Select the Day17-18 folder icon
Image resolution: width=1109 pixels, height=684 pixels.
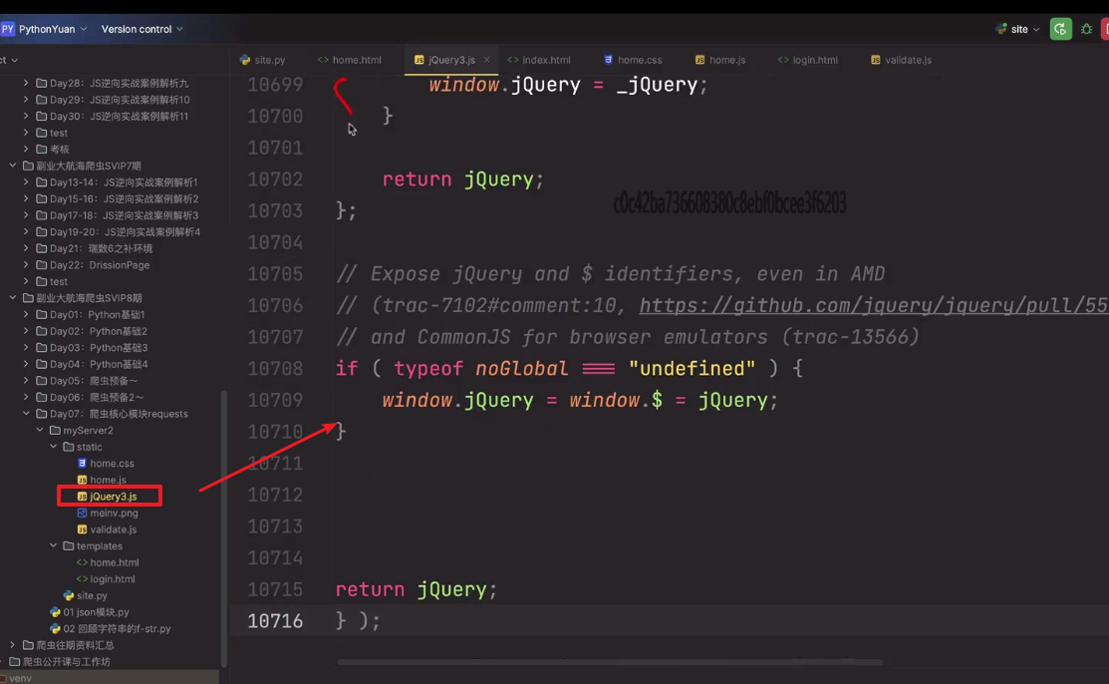pos(41,215)
